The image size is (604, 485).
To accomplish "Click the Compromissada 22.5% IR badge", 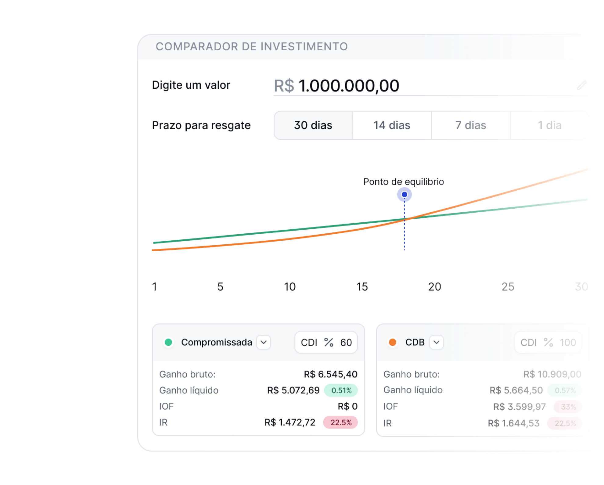I will [x=341, y=422].
